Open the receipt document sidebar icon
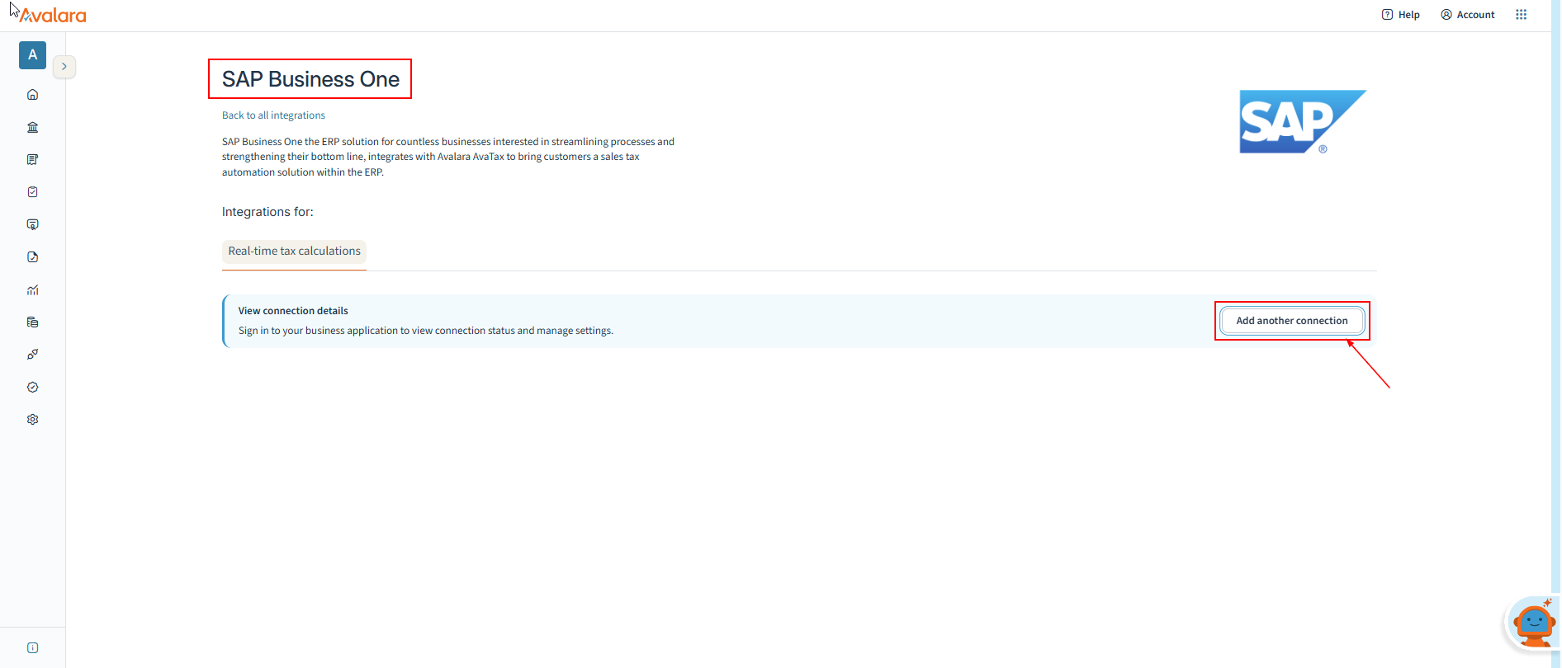Screen dimensions: 1562x668 point(32,159)
